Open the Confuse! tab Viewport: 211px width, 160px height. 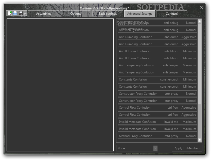(x=172, y=14)
